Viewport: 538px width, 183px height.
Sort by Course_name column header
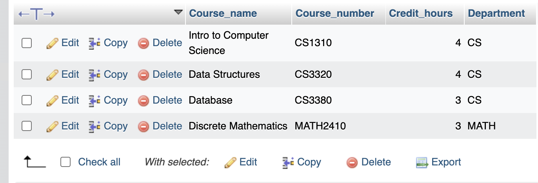click(x=223, y=13)
